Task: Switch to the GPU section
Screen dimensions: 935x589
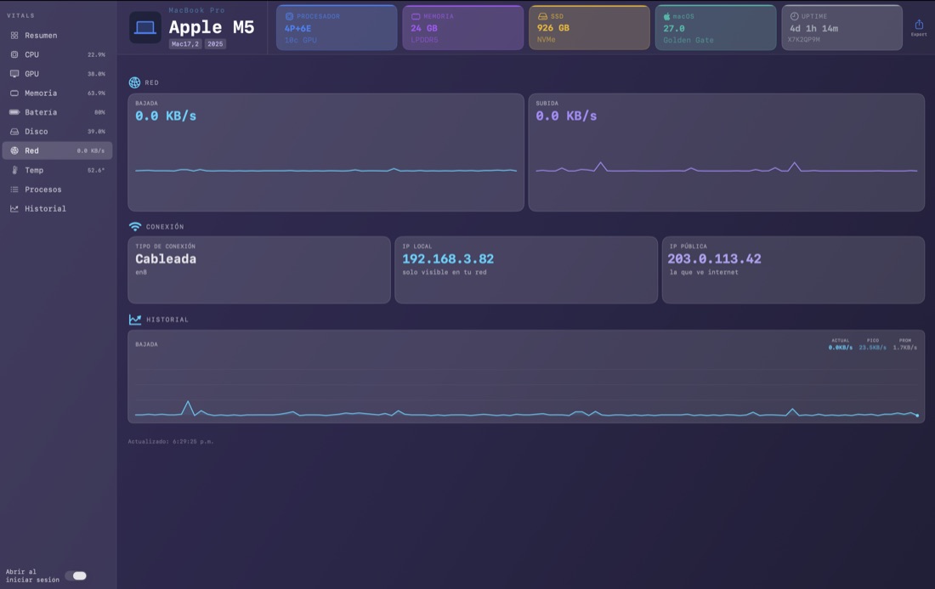Action: click(57, 74)
